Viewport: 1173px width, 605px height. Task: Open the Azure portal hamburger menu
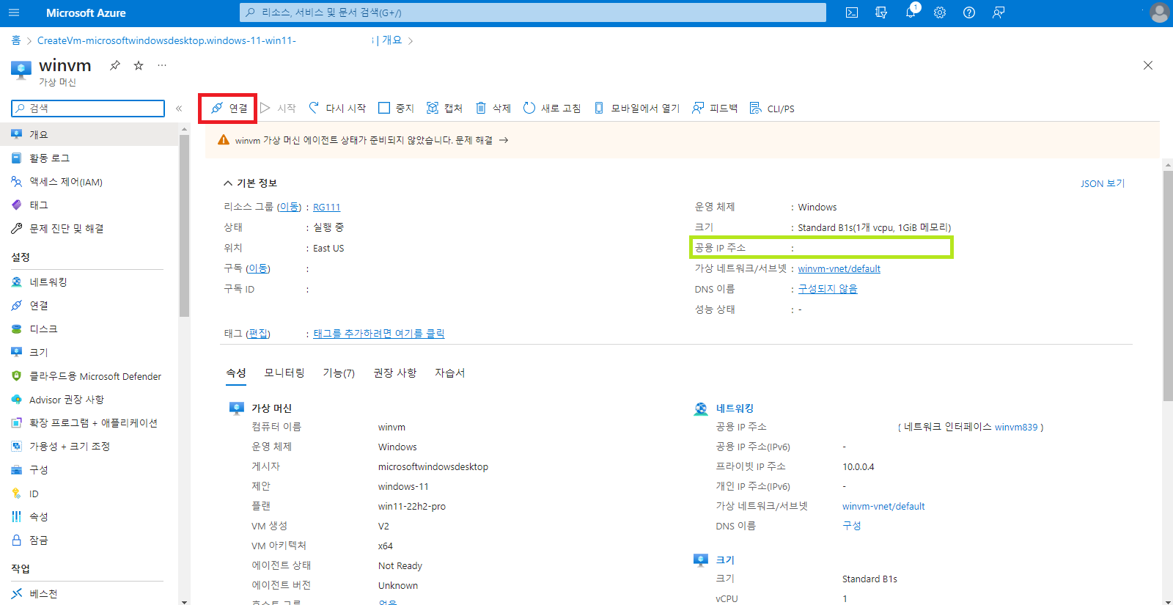point(14,12)
